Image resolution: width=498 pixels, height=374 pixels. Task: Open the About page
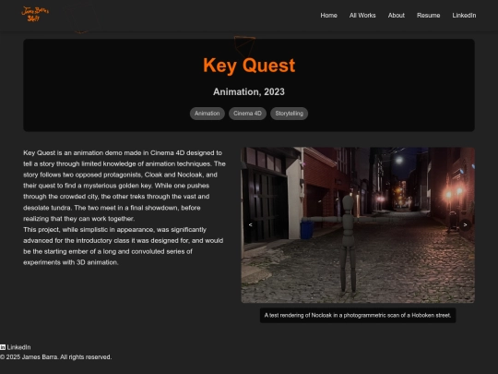tap(396, 16)
